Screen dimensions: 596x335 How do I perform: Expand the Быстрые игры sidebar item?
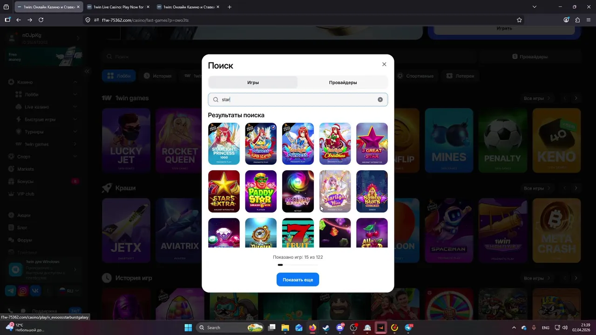click(75, 120)
